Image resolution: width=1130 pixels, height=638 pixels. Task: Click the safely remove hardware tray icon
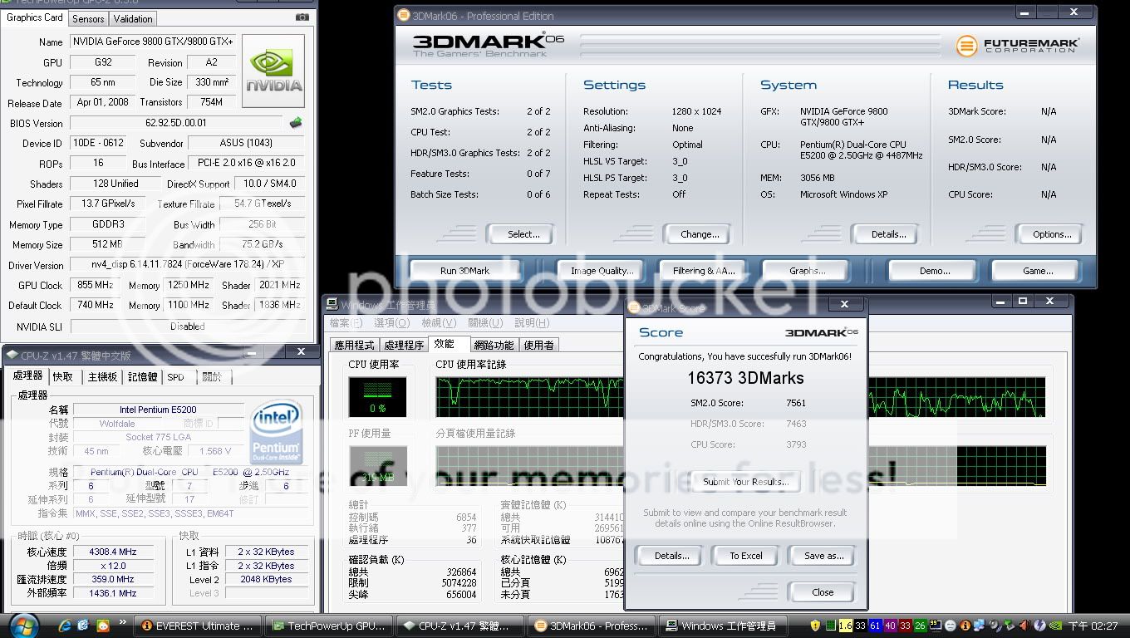1010,625
